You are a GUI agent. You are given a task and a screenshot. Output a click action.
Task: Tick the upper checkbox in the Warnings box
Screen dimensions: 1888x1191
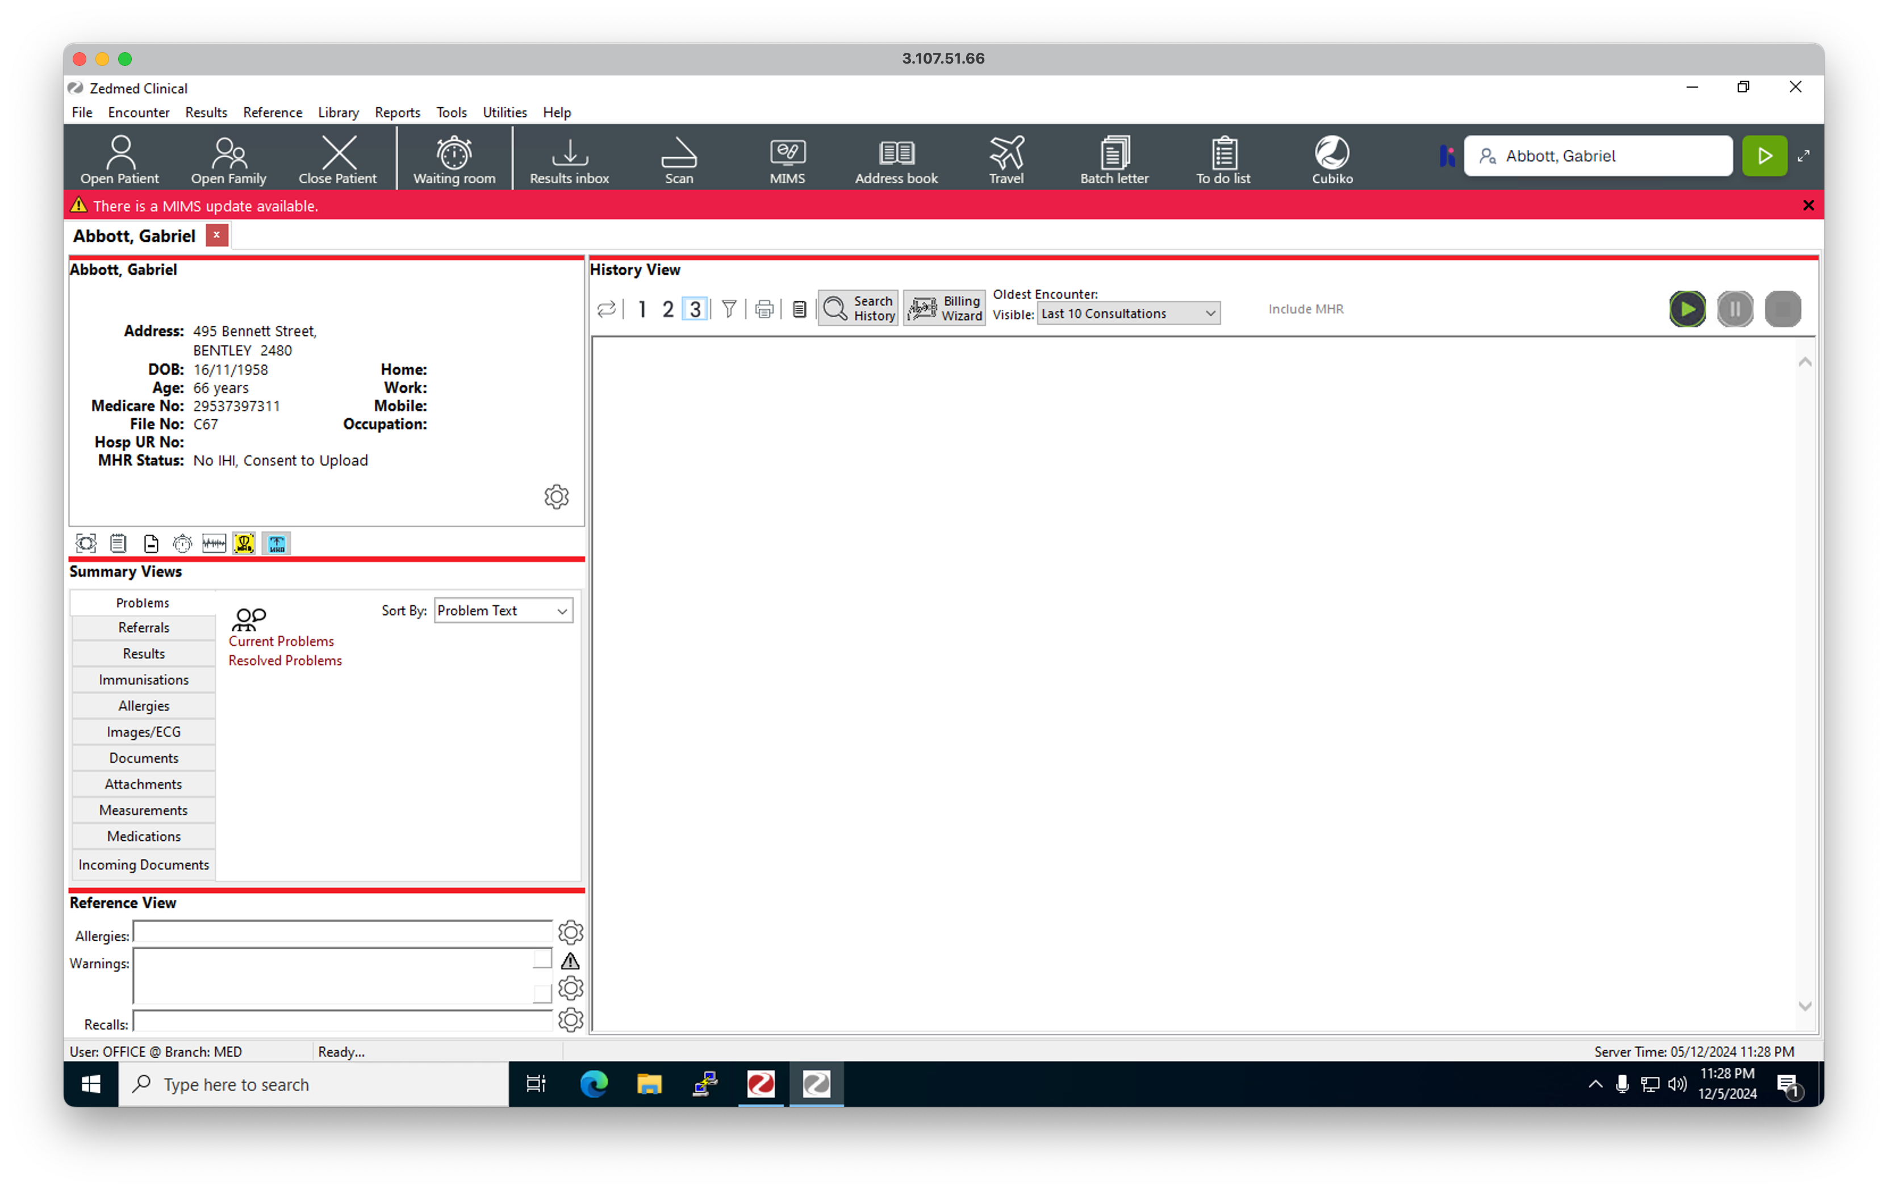542,959
